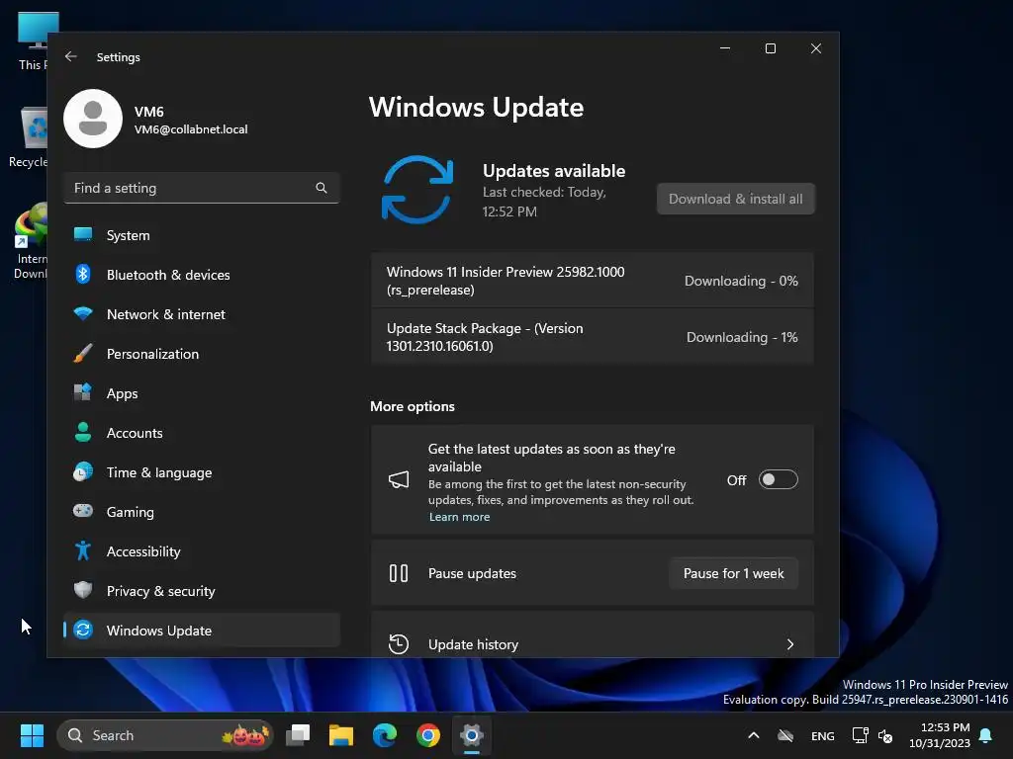Click the network display tray icon
This screenshot has width=1013, height=759.
click(860, 735)
